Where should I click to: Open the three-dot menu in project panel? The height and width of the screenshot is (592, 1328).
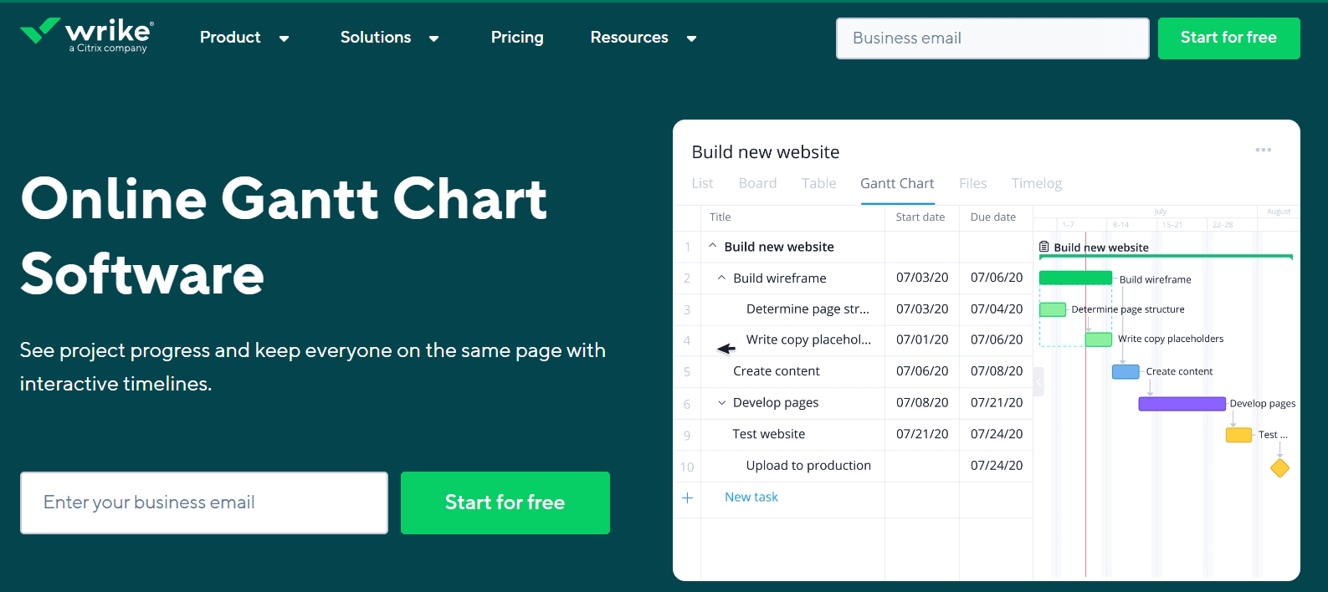(x=1263, y=151)
